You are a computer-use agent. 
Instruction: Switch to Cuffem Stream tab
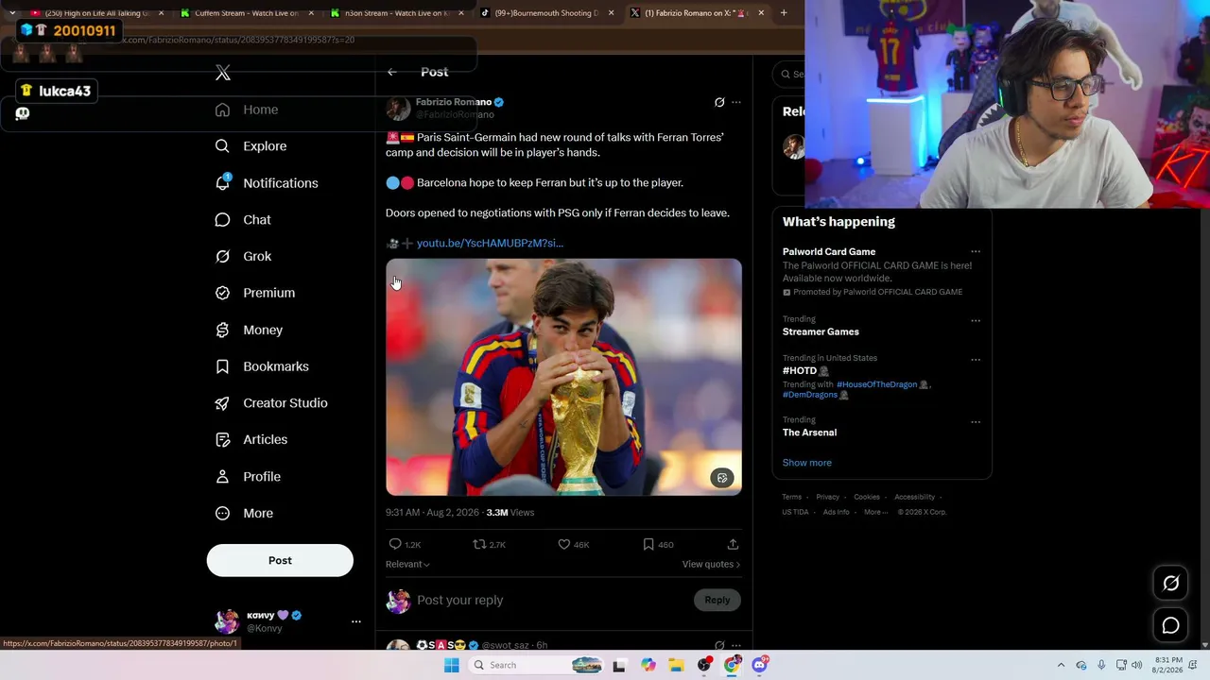[247, 13]
